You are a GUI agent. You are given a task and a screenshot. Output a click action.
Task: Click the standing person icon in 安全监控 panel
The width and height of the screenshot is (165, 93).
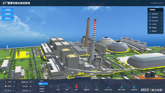tap(150, 17)
